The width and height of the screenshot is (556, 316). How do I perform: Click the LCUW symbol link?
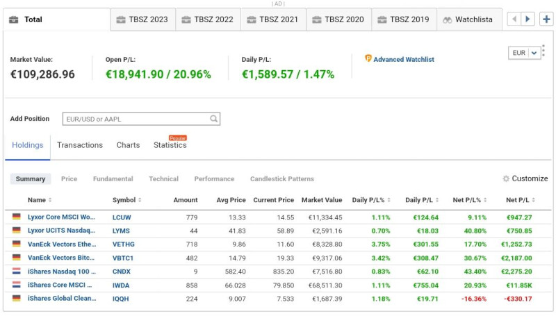pyautogui.click(x=122, y=217)
